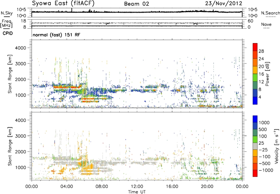Click the 'Beam 02' label
This screenshot has height=194, width=280.
click(136, 4)
